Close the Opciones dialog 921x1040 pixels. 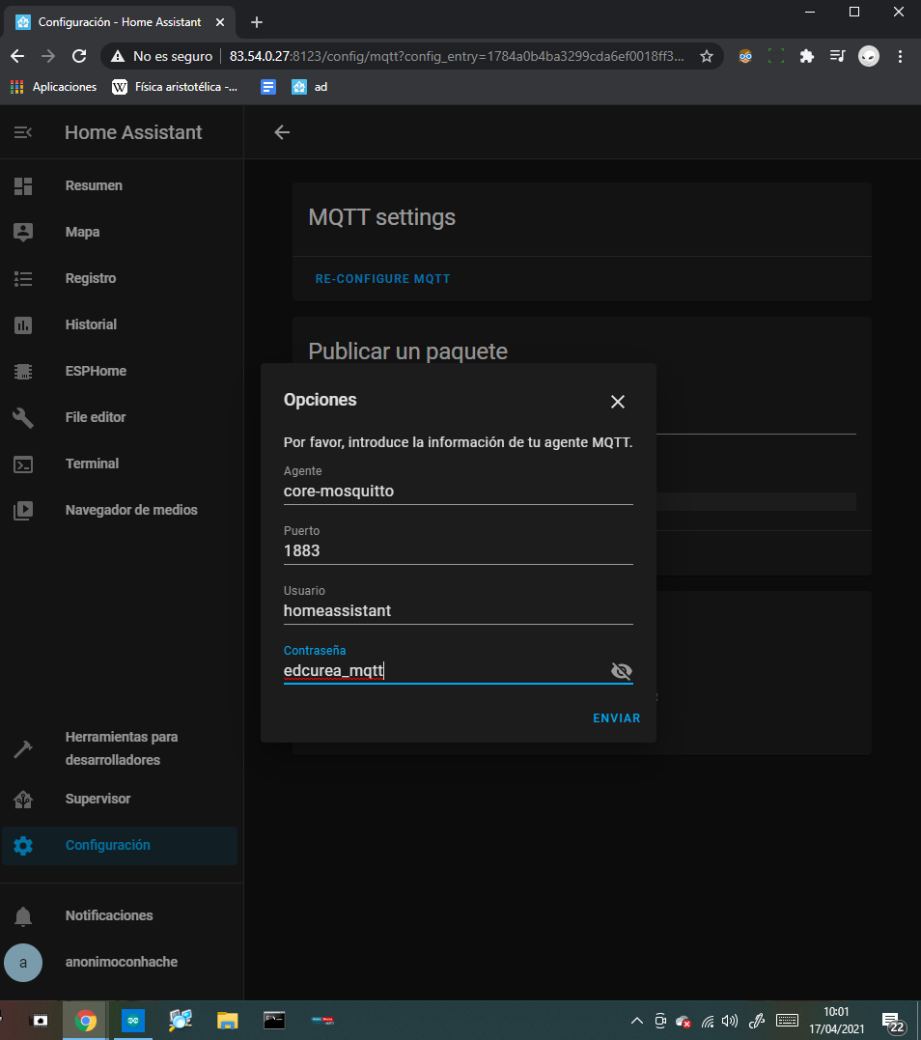[x=618, y=402]
